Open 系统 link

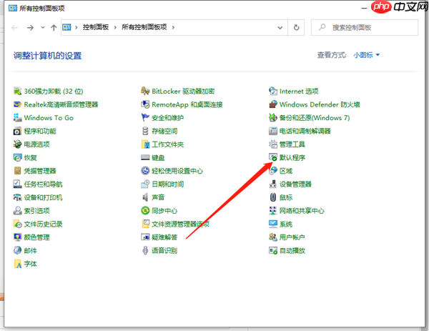[x=285, y=224]
